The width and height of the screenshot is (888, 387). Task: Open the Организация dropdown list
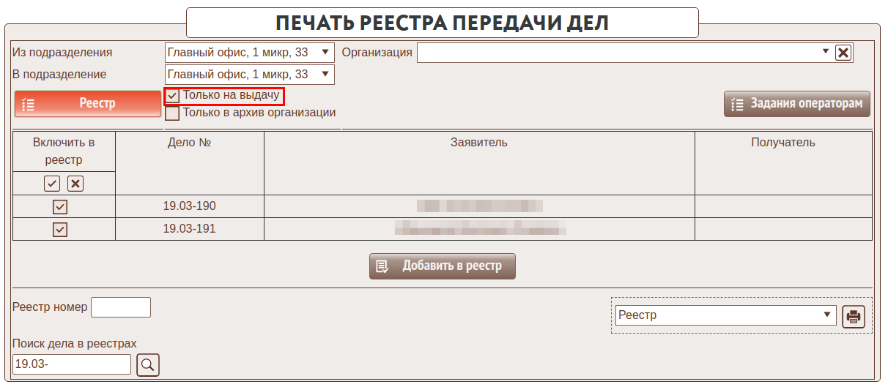coord(625,53)
